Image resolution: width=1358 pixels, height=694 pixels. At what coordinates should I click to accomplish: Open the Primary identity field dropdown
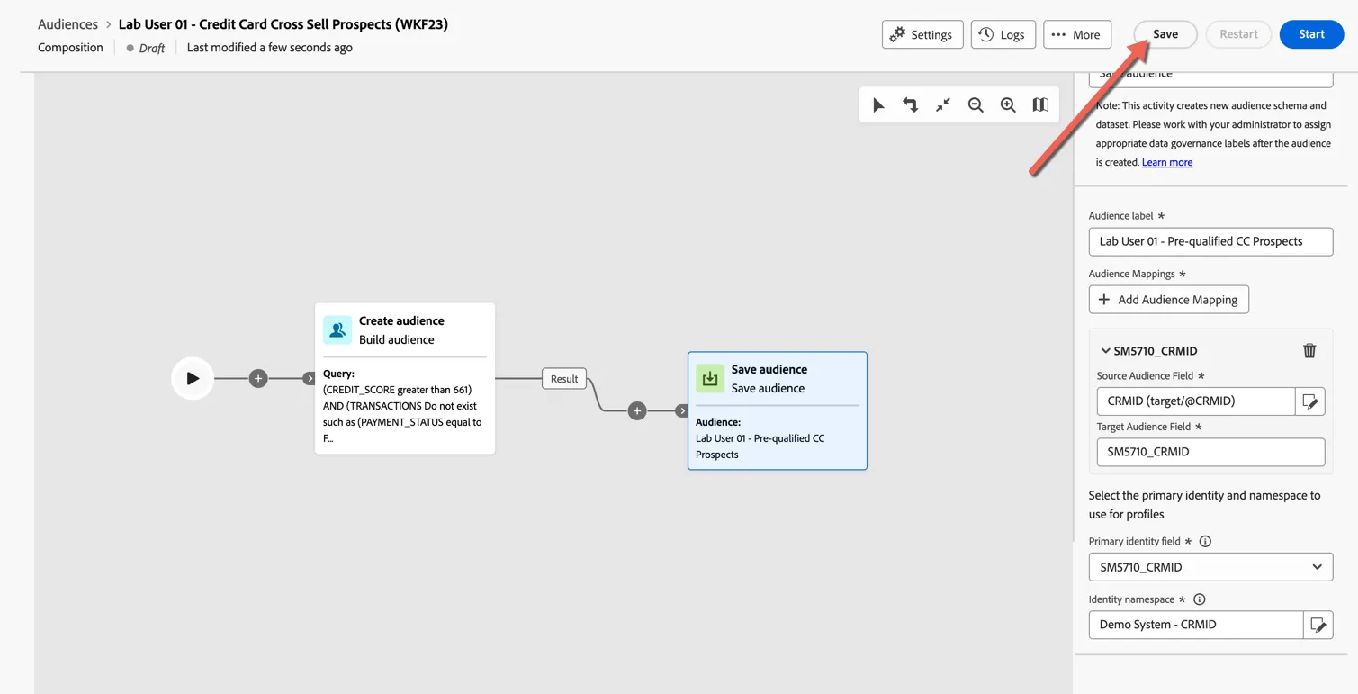pyautogui.click(x=1210, y=567)
